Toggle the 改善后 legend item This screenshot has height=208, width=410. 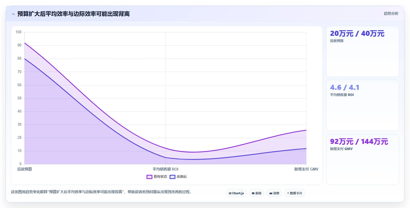178,177
